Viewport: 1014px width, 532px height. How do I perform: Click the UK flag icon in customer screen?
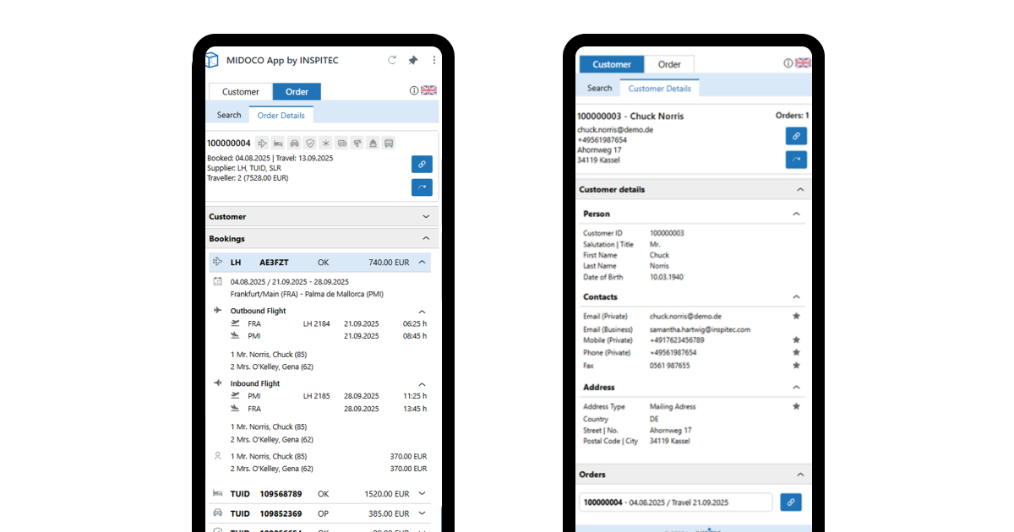803,63
